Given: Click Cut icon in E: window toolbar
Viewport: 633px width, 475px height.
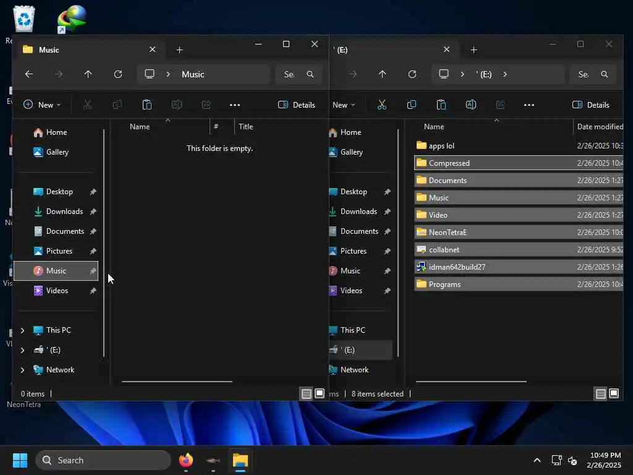Looking at the screenshot, I should (382, 105).
